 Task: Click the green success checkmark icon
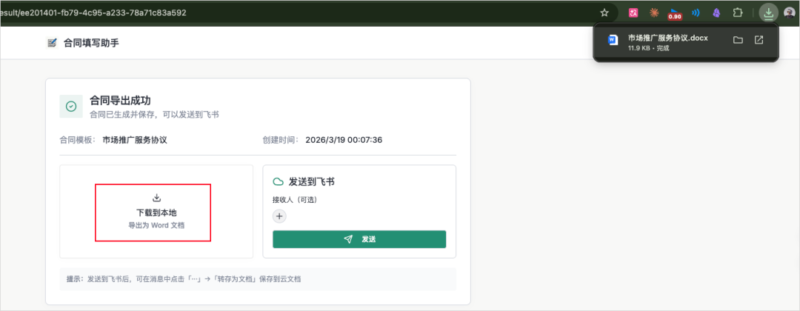[71, 107]
